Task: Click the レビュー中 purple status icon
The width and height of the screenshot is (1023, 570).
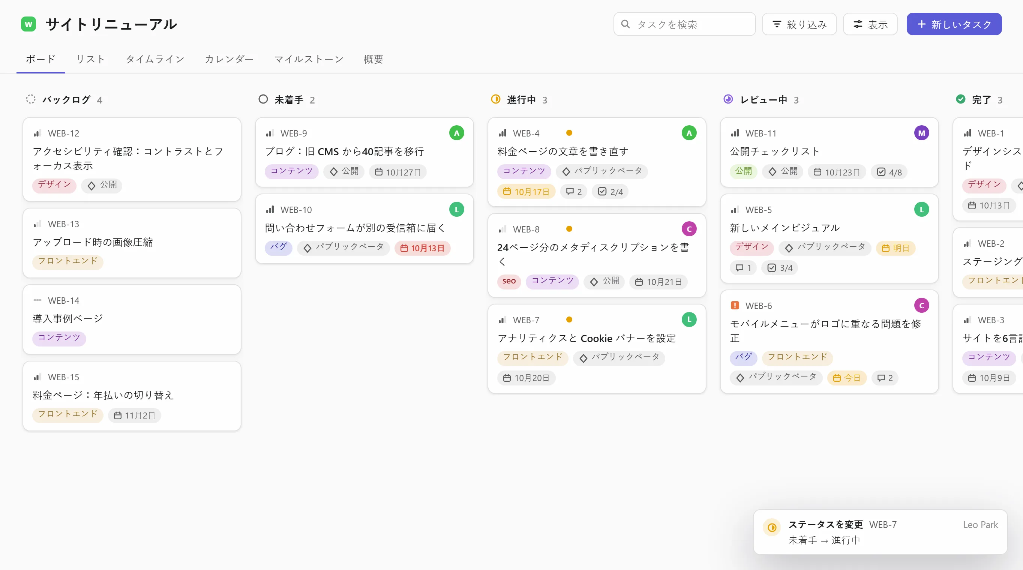Action: [x=728, y=99]
